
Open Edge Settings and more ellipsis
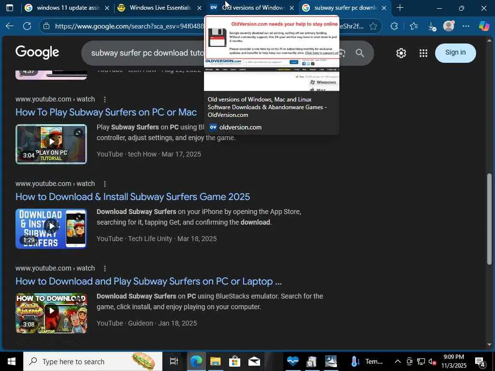pos(466,26)
